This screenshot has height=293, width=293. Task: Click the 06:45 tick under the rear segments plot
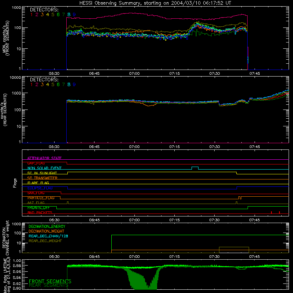[94, 147]
